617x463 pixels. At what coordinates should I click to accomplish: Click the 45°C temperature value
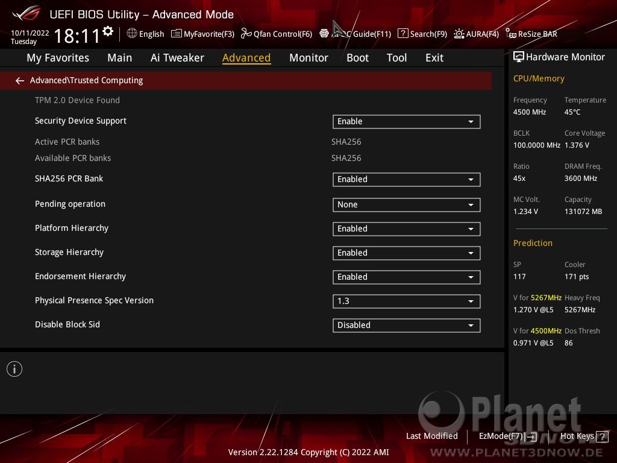572,112
